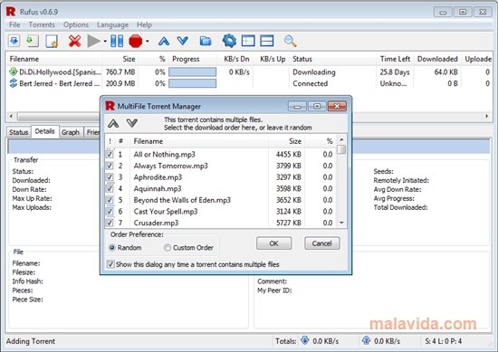
Task: Click the create new torrent icon
Action: [52, 42]
